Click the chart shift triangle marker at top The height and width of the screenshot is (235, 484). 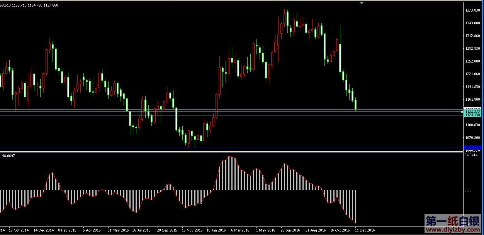(x=362, y=3)
